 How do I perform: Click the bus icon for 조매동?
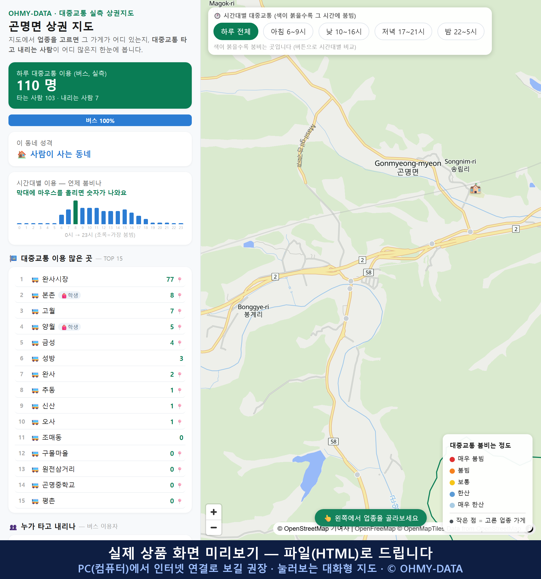pos(35,438)
